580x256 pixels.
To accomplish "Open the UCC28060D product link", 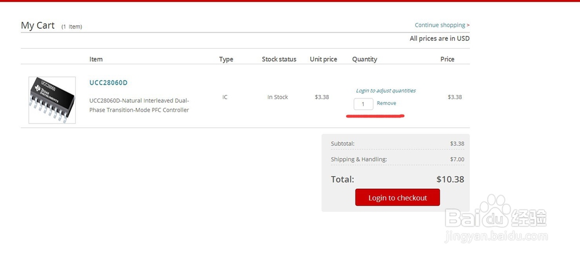I will pos(108,83).
